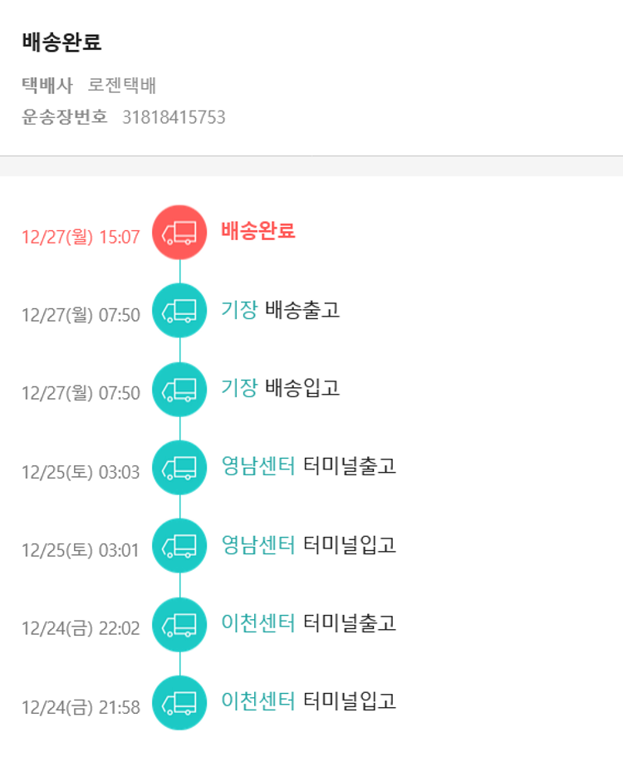The image size is (623, 757).
Task: Click the red 배송완료 truck icon
Action: tap(179, 233)
